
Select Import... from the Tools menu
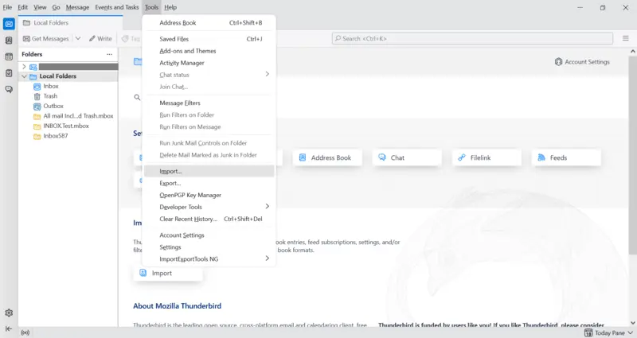point(171,171)
